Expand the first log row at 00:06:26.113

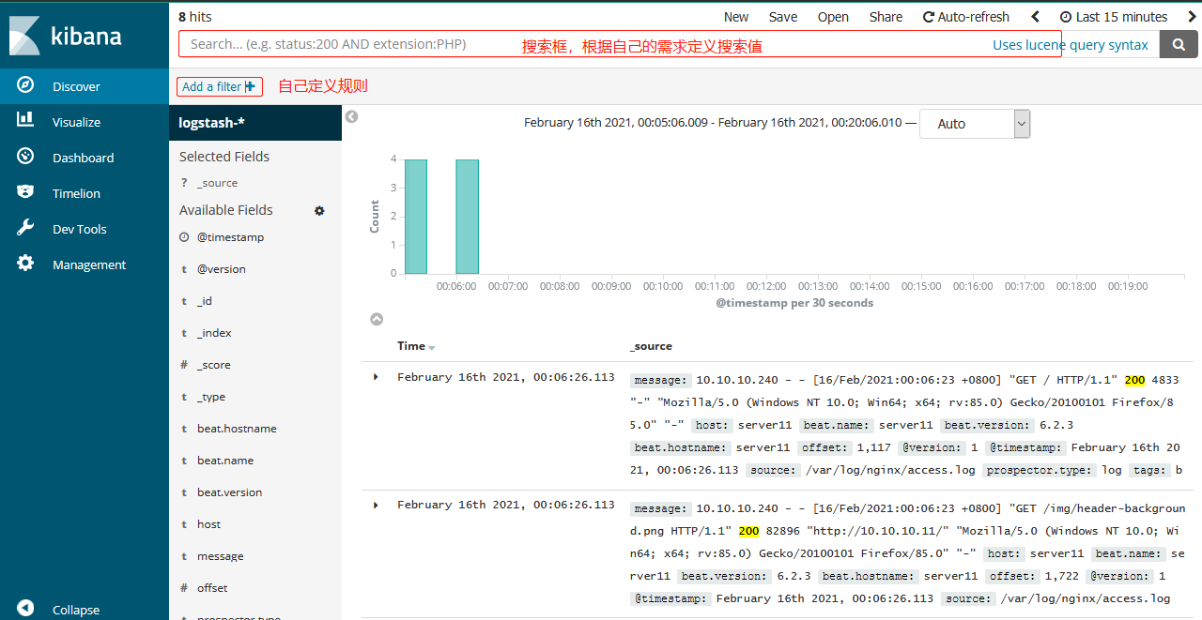pyautogui.click(x=377, y=377)
